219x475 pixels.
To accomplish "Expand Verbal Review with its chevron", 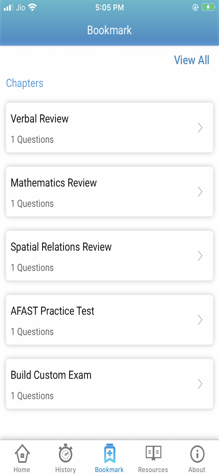I will [x=200, y=128].
